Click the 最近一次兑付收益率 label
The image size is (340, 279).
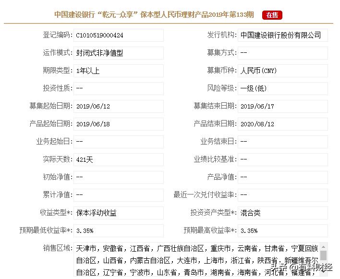tap(205, 195)
